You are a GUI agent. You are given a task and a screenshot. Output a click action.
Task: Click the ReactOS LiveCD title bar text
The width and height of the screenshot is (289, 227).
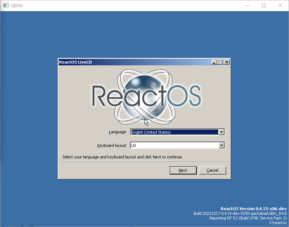(76, 62)
